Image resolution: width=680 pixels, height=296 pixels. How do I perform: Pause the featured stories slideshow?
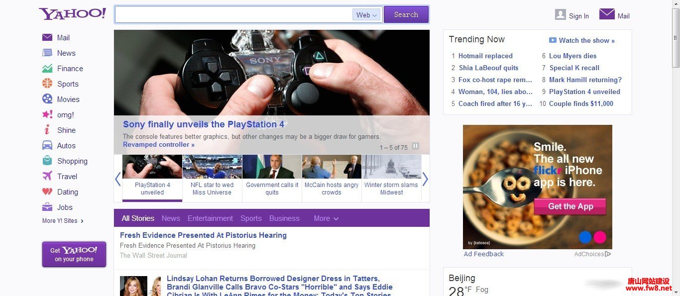pyautogui.click(x=415, y=146)
